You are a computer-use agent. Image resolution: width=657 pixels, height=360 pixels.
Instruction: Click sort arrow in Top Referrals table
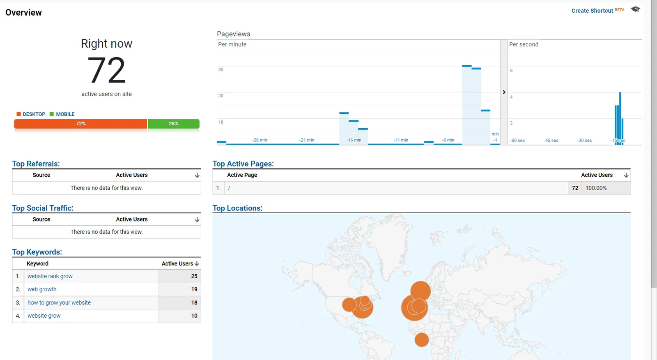point(197,175)
